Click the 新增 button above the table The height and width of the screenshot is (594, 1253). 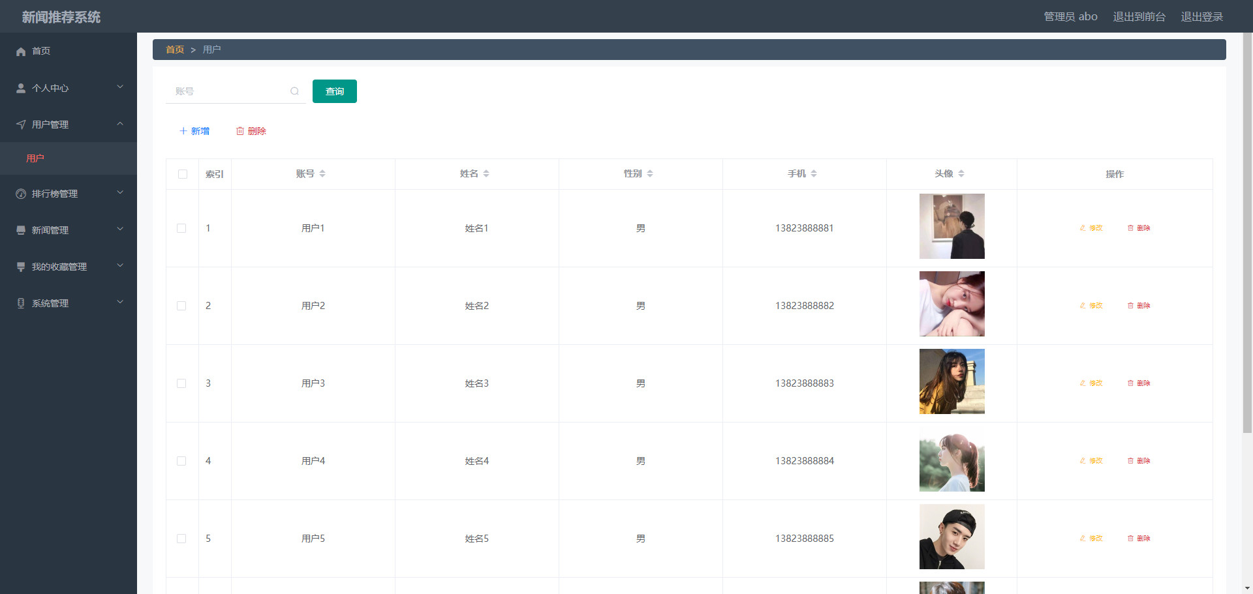[x=194, y=131]
